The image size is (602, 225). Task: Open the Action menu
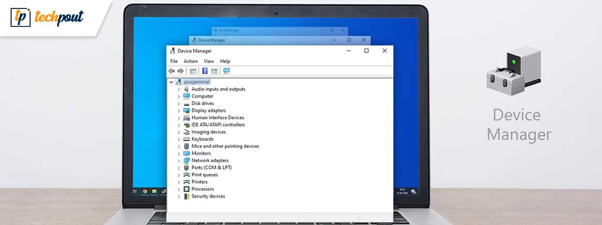[x=191, y=61]
